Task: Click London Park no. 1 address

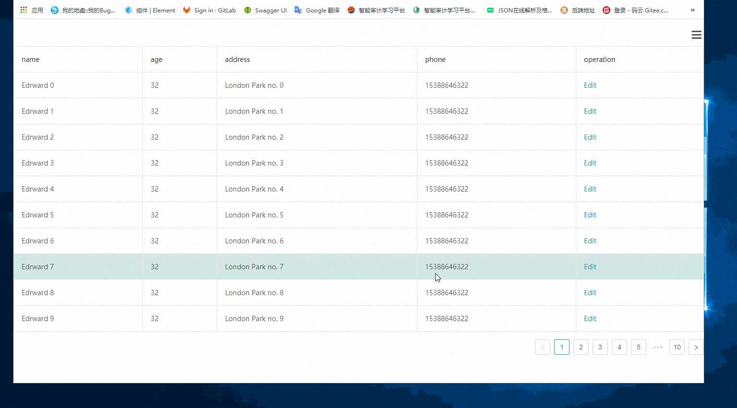Action: pyautogui.click(x=254, y=111)
